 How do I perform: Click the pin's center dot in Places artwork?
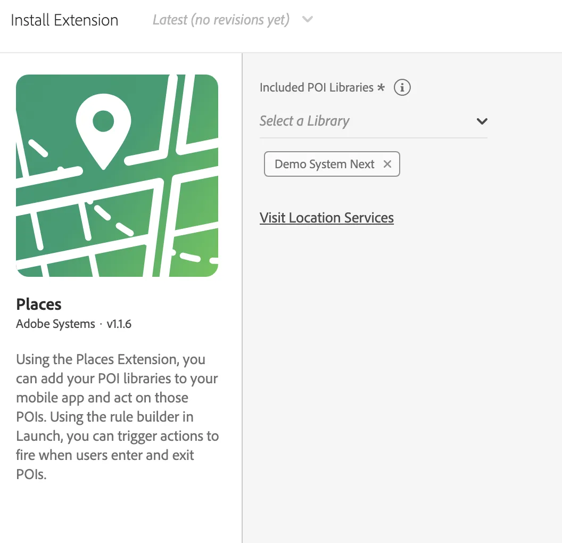coord(103,121)
